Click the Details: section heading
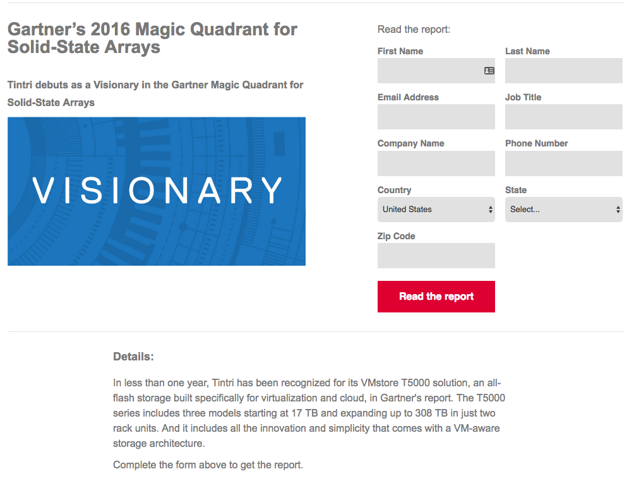 [133, 357]
